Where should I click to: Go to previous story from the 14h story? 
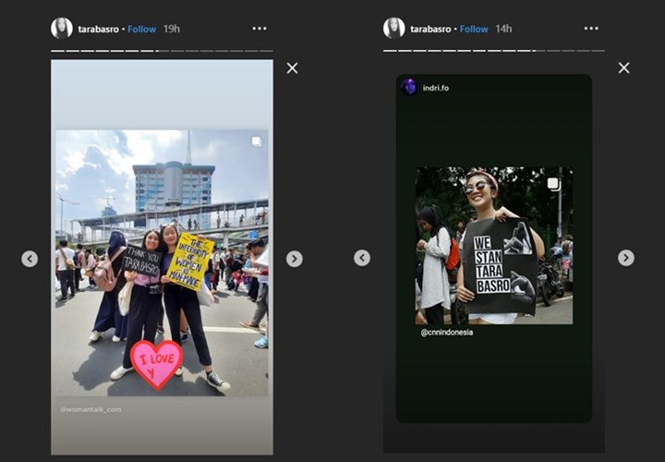(x=362, y=258)
